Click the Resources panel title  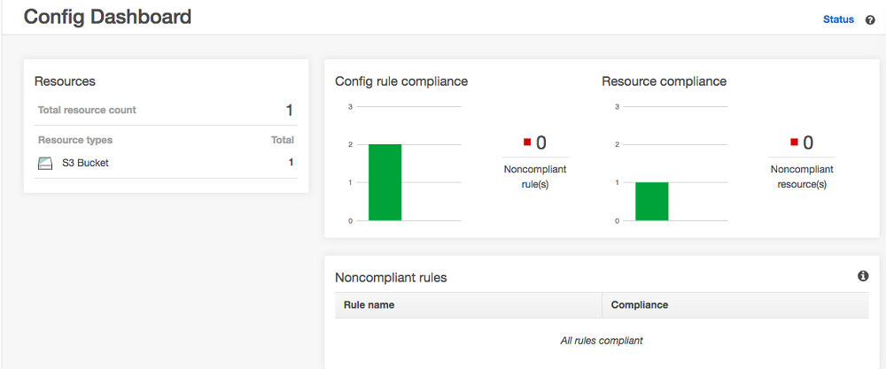click(x=65, y=81)
